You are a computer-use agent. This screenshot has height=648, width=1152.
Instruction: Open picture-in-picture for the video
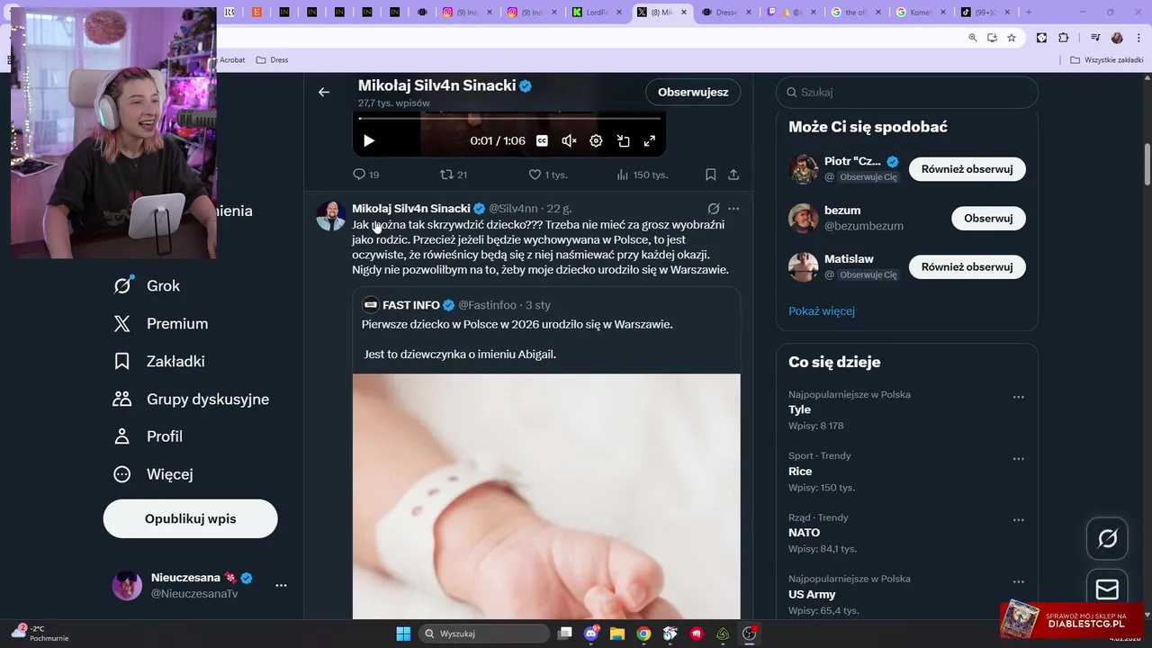[623, 140]
